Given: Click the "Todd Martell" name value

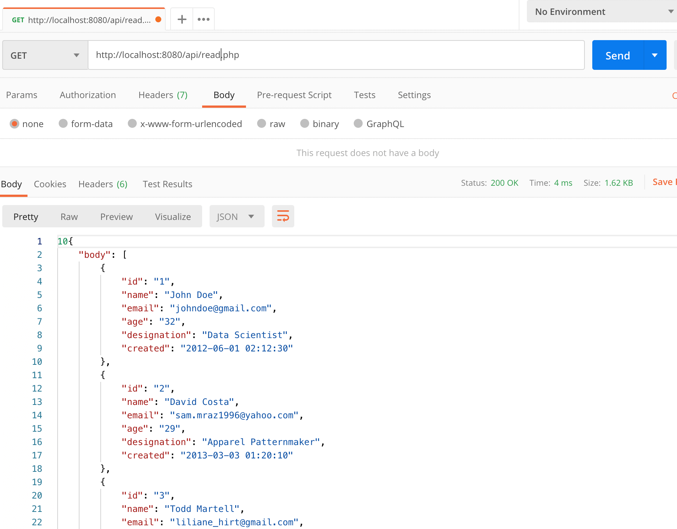Looking at the screenshot, I should (202, 509).
